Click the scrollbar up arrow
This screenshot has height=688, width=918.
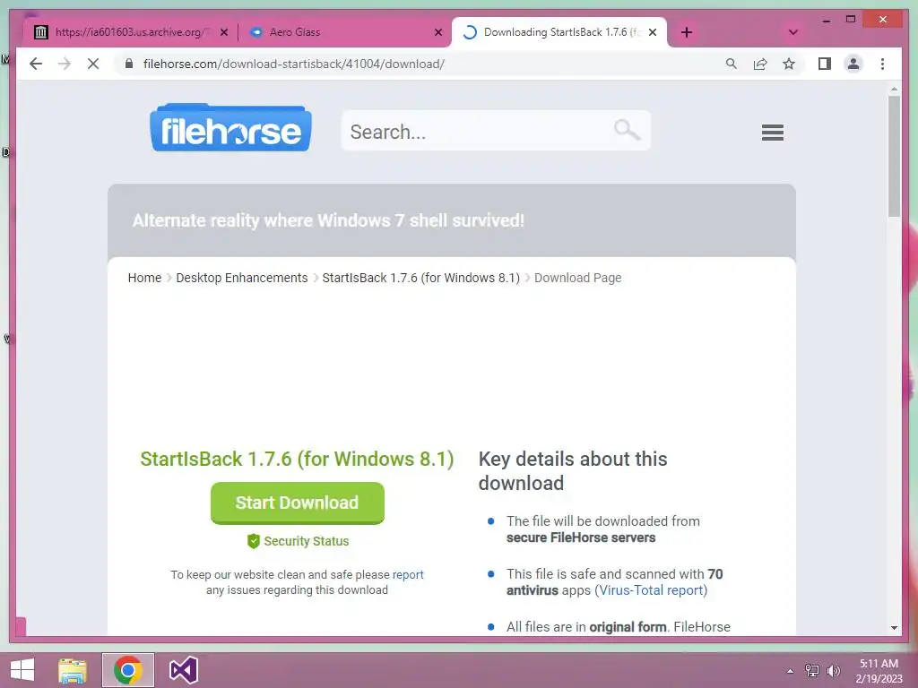(x=894, y=90)
